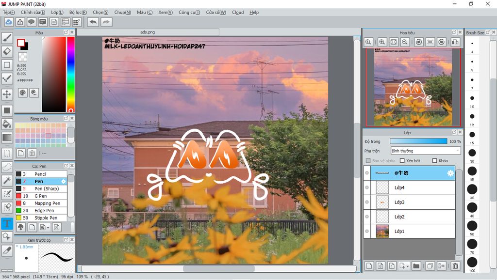Fit canvas to window in Navigator
Screen dimensions: 497x280
393,42
